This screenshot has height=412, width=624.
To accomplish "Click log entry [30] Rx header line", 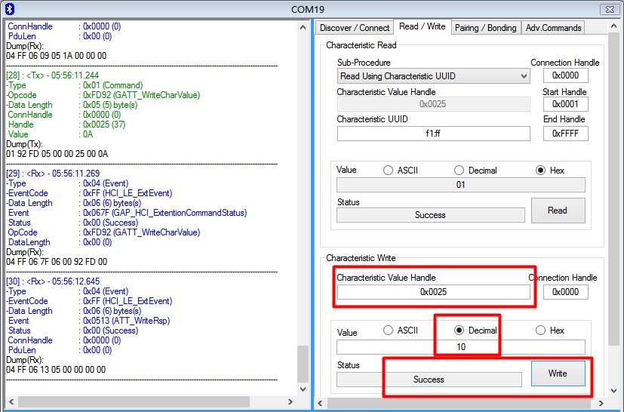I will (53, 281).
